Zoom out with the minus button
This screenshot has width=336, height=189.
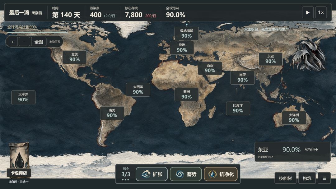click(x=25, y=42)
